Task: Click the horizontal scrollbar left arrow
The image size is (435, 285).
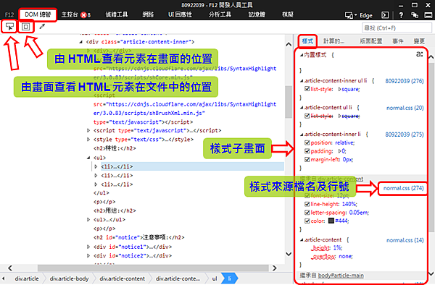Action: [10, 268]
